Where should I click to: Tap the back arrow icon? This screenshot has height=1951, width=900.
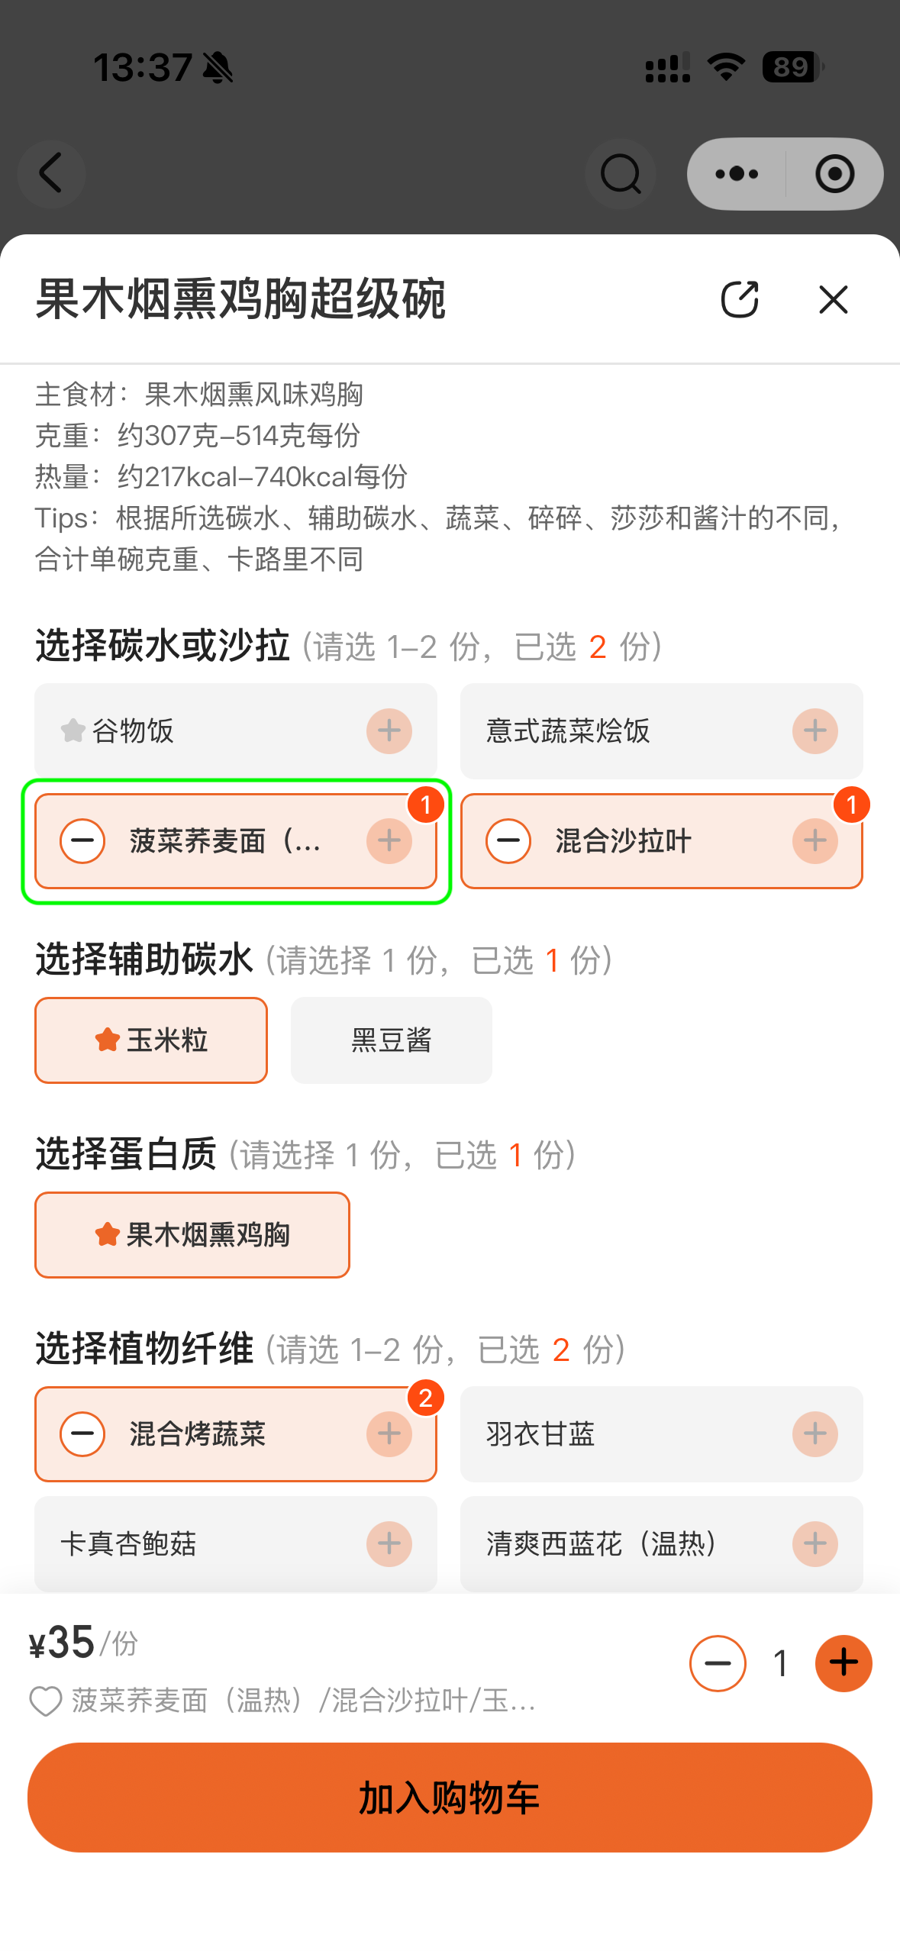(51, 173)
